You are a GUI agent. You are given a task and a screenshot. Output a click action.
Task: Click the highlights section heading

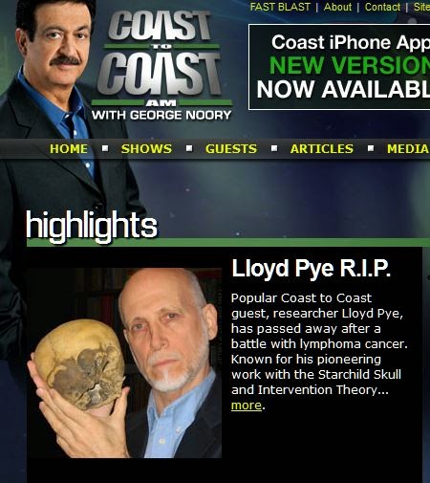coord(92,227)
